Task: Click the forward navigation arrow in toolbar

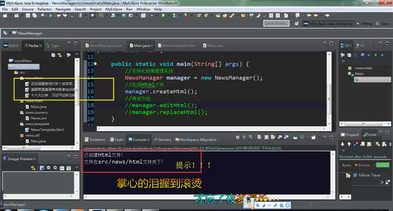Action: tap(327, 15)
